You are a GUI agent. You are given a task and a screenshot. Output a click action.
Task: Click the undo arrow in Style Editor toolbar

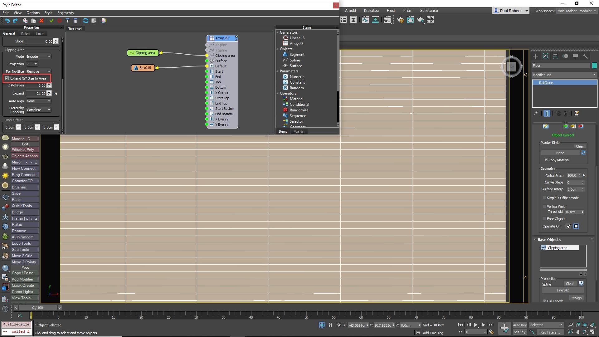[7, 21]
